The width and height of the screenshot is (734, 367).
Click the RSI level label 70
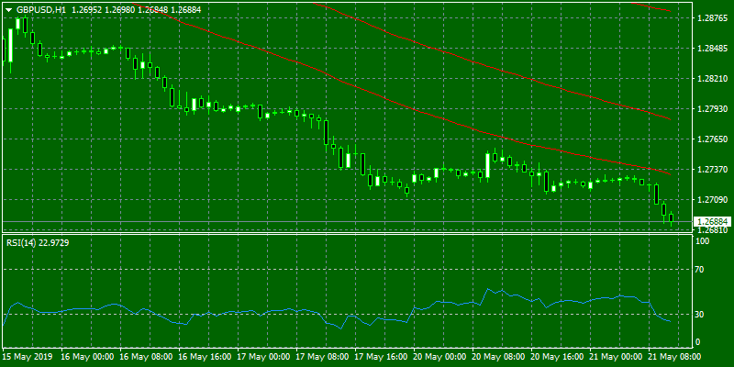[701, 270]
